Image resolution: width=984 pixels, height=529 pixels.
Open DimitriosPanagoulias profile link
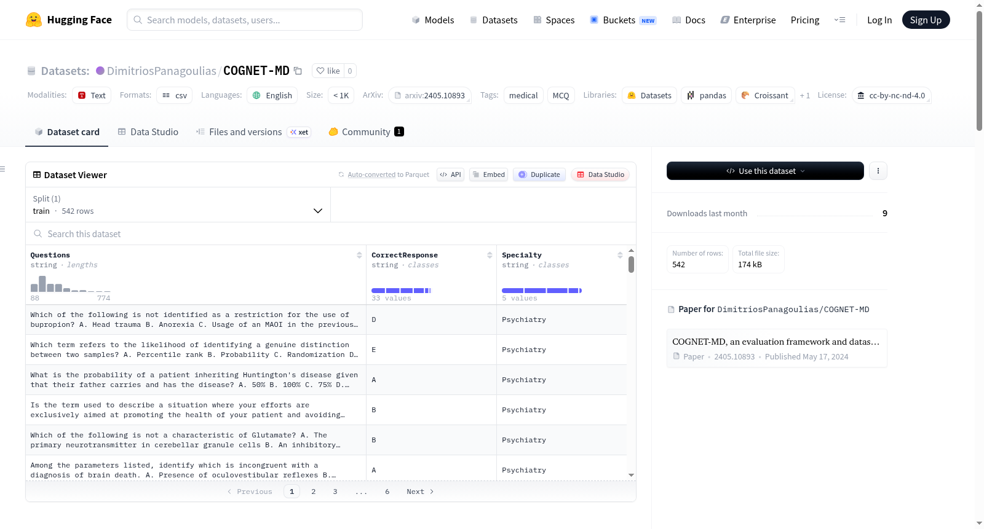[x=162, y=71]
